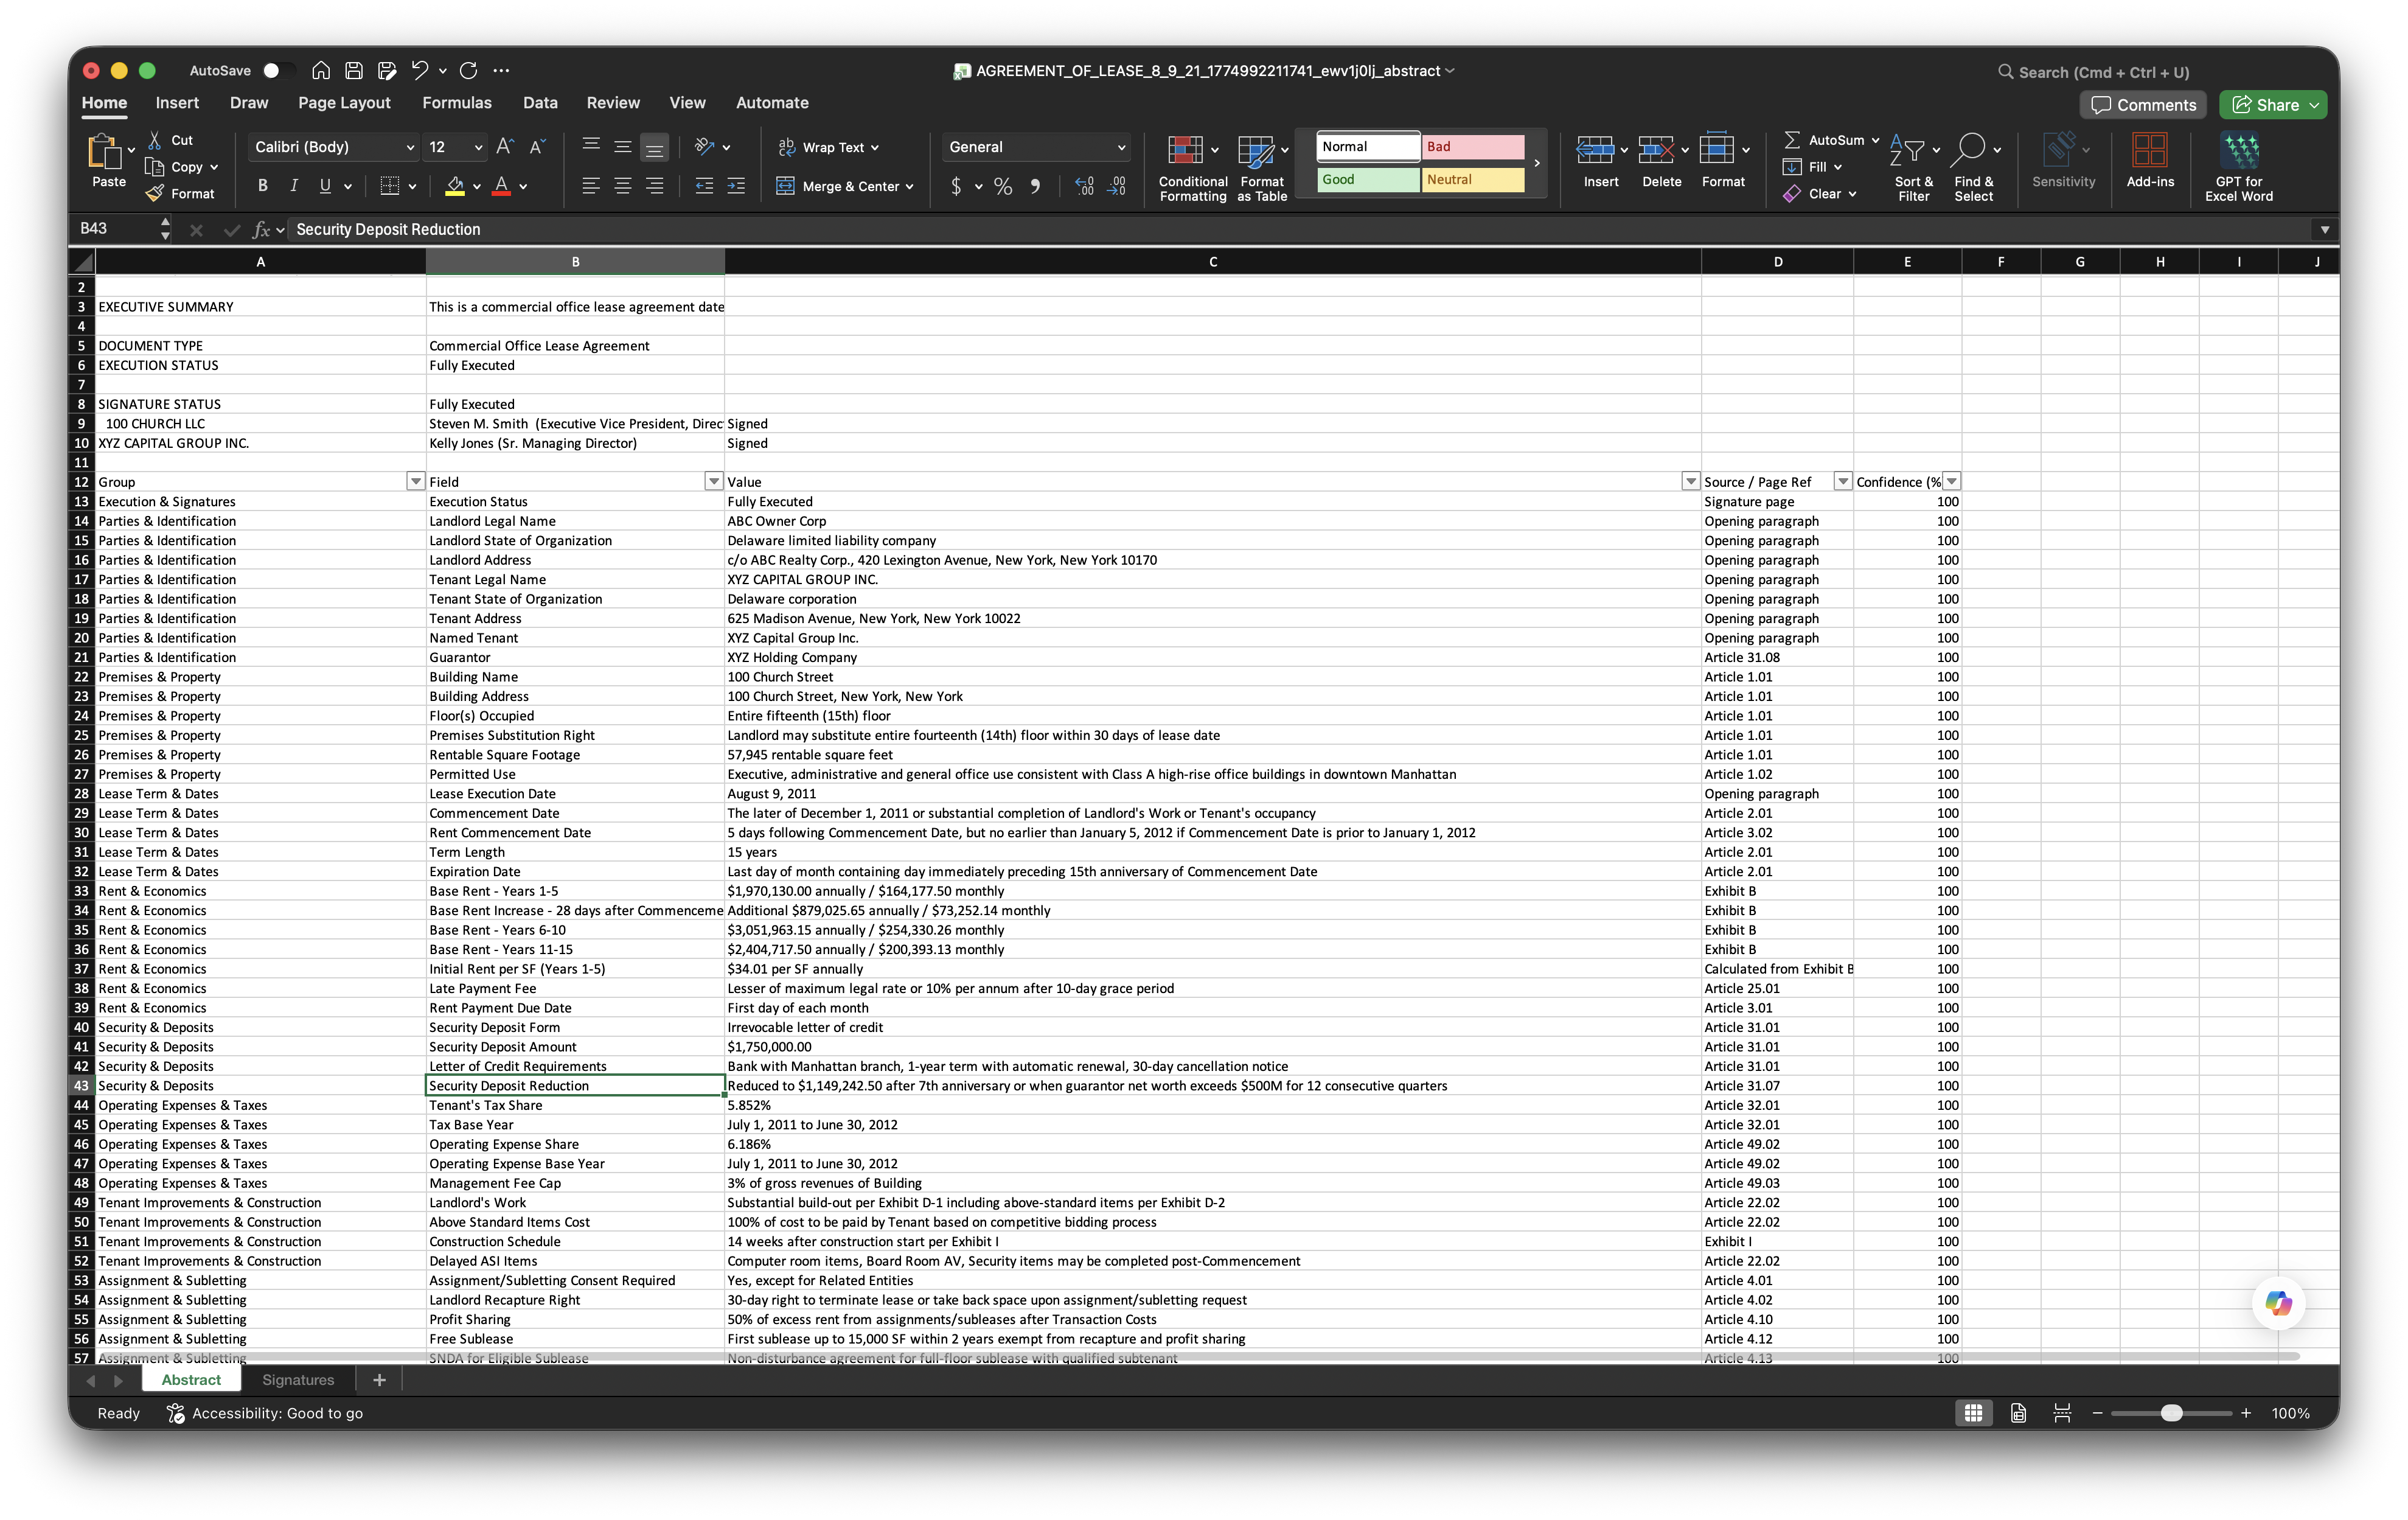This screenshot has width=2408, height=1520.
Task: Open the Insert ribbon tab
Action: pos(177,103)
